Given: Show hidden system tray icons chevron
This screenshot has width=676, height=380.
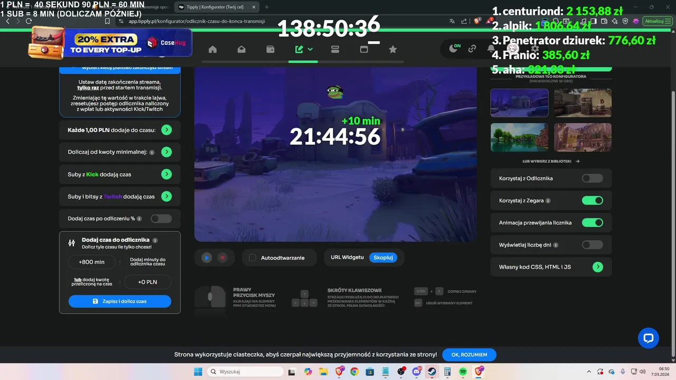Looking at the screenshot, I should pyautogui.click(x=589, y=372).
